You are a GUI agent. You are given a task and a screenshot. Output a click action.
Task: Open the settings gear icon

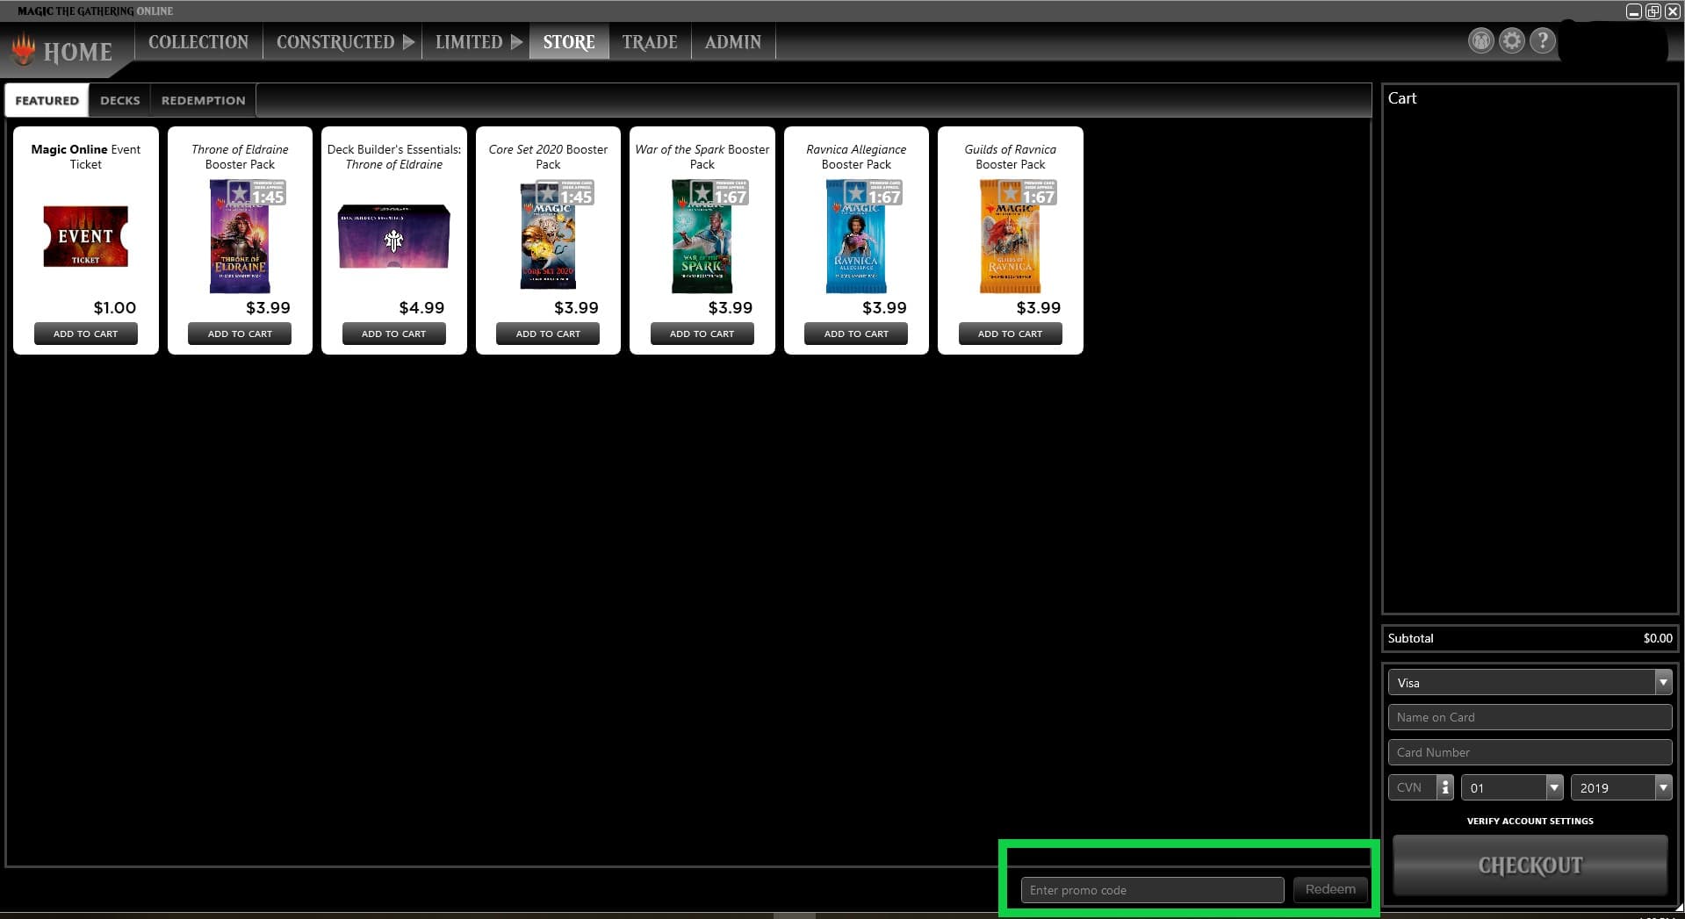click(x=1511, y=40)
